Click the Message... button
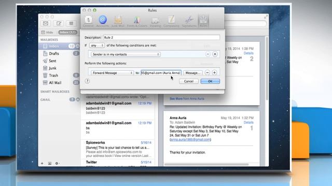The width and height of the screenshot is (332, 186). point(192,73)
